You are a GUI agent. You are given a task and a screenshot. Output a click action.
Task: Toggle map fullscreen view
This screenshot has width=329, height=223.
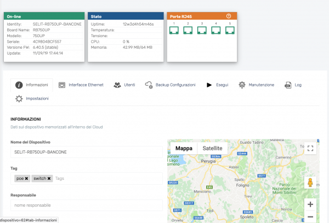(310, 148)
